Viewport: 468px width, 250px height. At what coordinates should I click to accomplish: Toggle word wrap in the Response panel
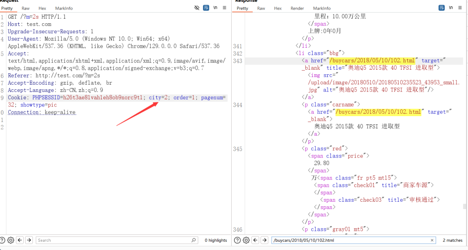[x=441, y=8]
